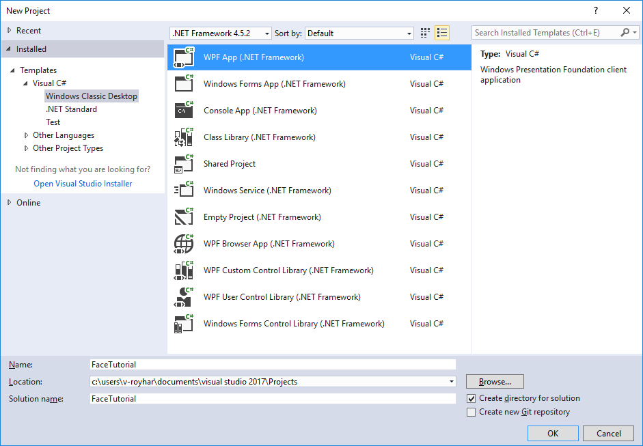643x446 pixels.
Task: Click the Empty Project template icon
Action: point(184,217)
